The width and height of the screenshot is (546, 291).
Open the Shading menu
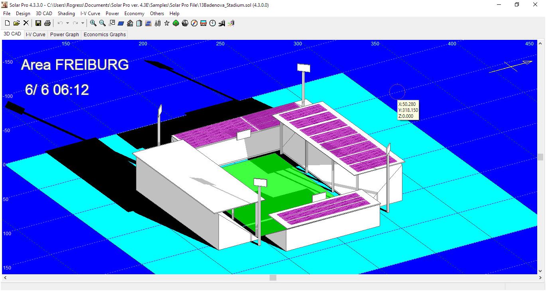[x=66, y=13]
